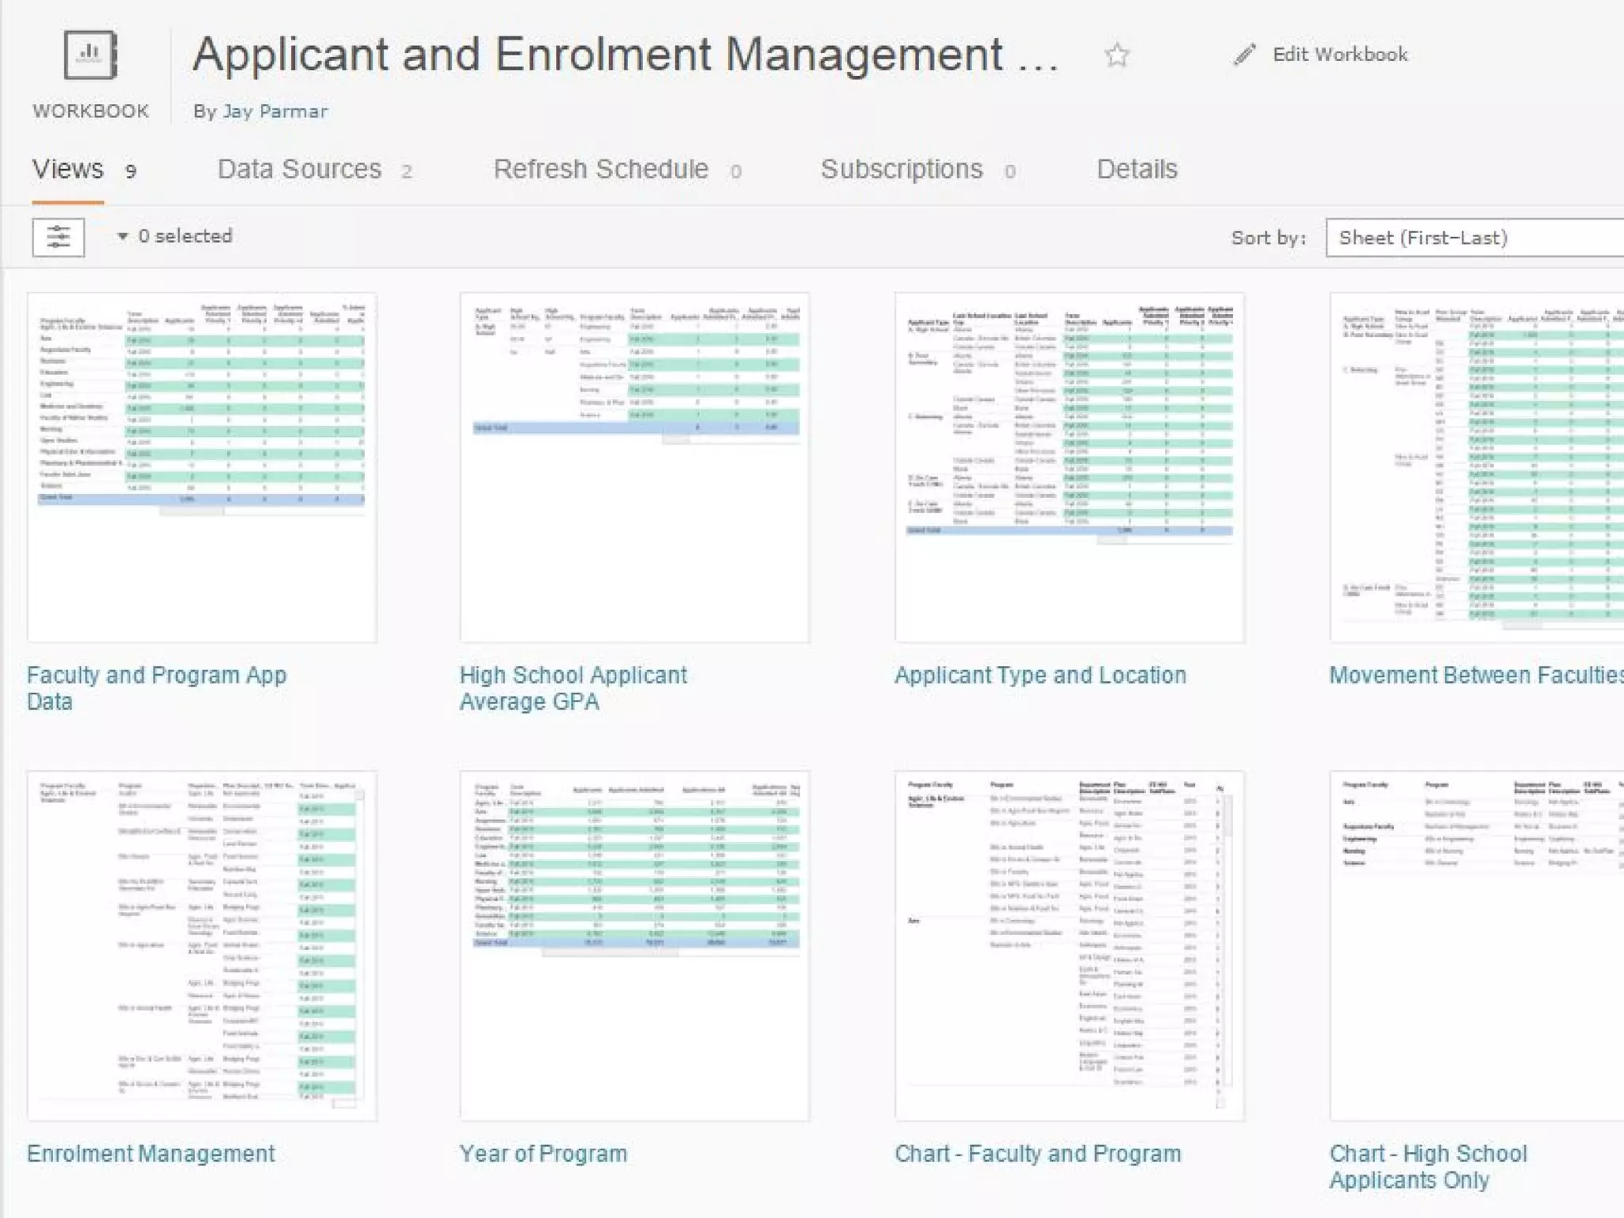Open the Details tab
The width and height of the screenshot is (1624, 1218).
(1137, 170)
